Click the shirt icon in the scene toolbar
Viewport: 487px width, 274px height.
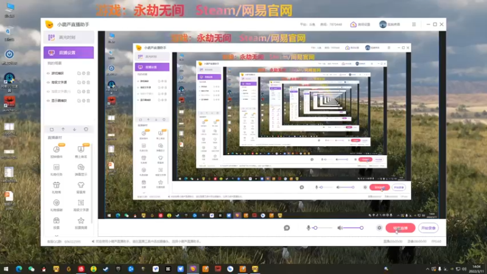tap(86, 129)
